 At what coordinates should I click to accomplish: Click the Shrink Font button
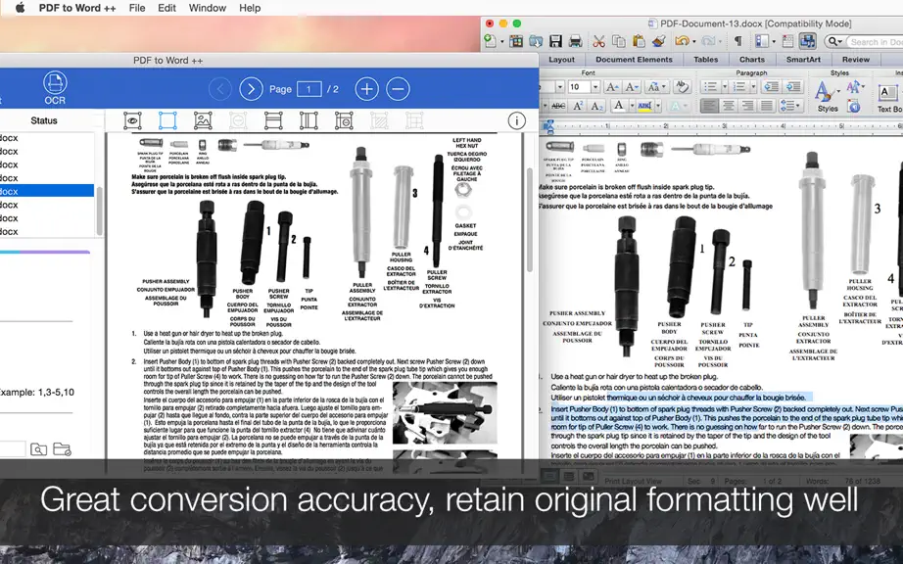[x=632, y=87]
